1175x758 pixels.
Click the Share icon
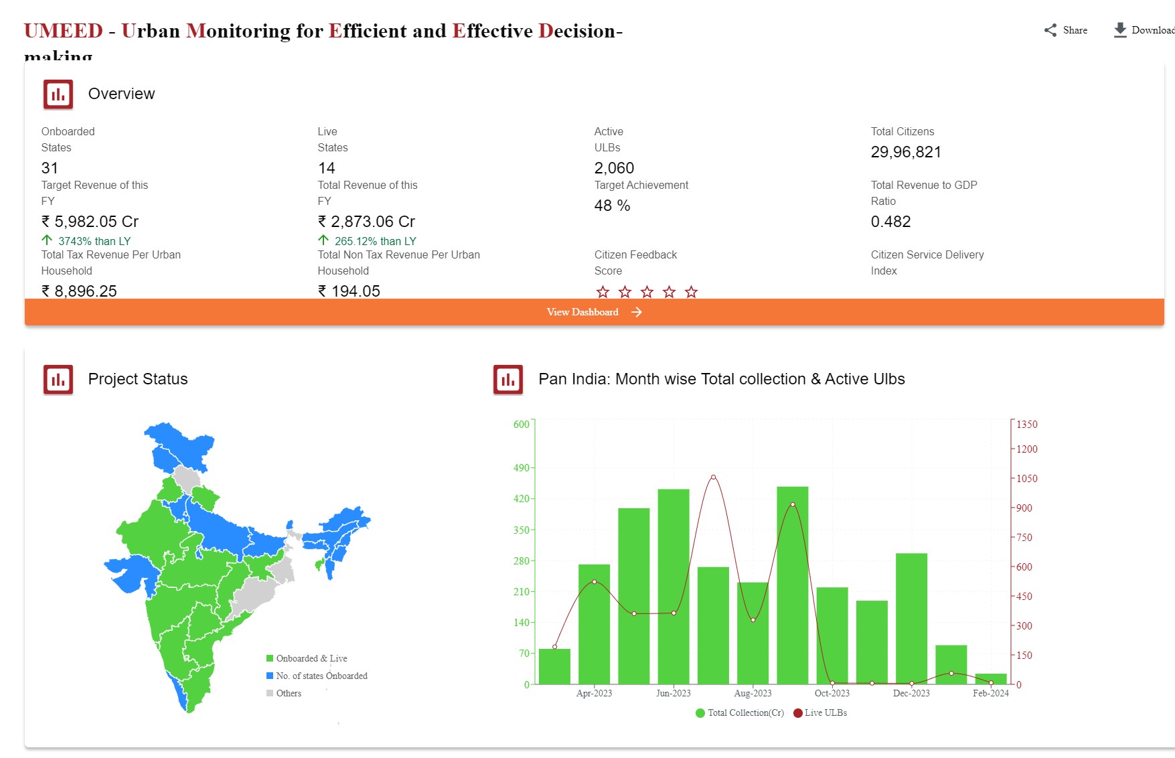point(1050,30)
